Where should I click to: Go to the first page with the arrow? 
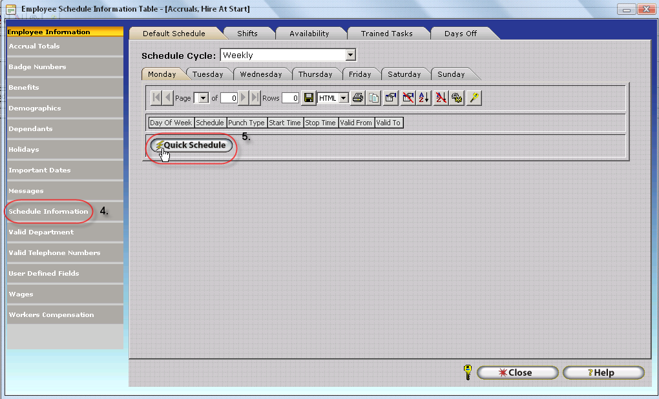point(156,98)
